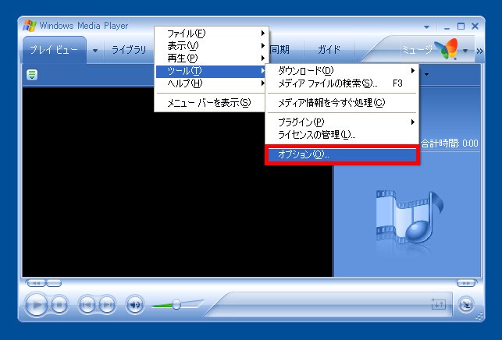Open the ミュージック online store tab

[x=417, y=50]
